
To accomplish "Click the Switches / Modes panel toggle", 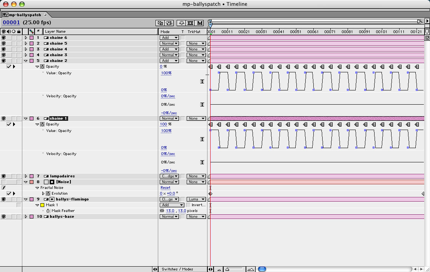I will [177, 269].
